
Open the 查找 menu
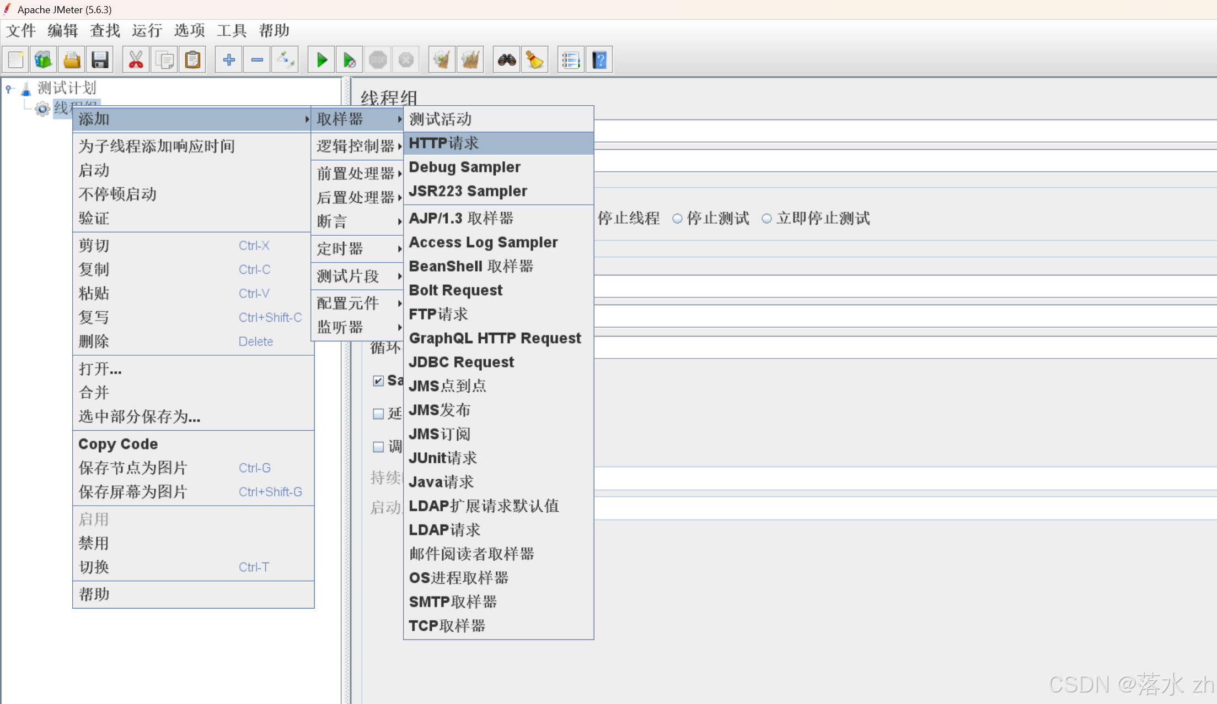[x=105, y=30]
